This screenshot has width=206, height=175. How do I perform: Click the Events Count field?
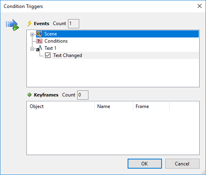pos(74,24)
